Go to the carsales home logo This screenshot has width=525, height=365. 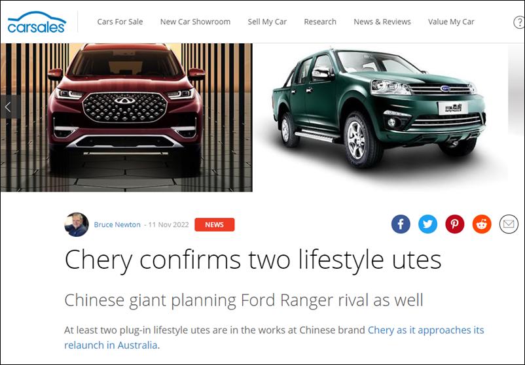pyautogui.click(x=37, y=22)
